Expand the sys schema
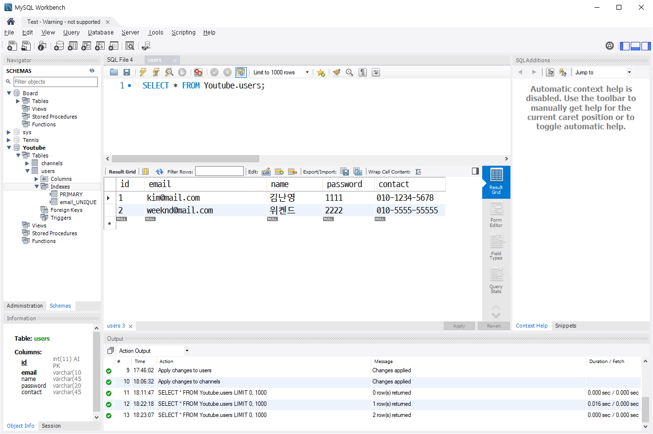This screenshot has height=434, width=653. [9, 132]
